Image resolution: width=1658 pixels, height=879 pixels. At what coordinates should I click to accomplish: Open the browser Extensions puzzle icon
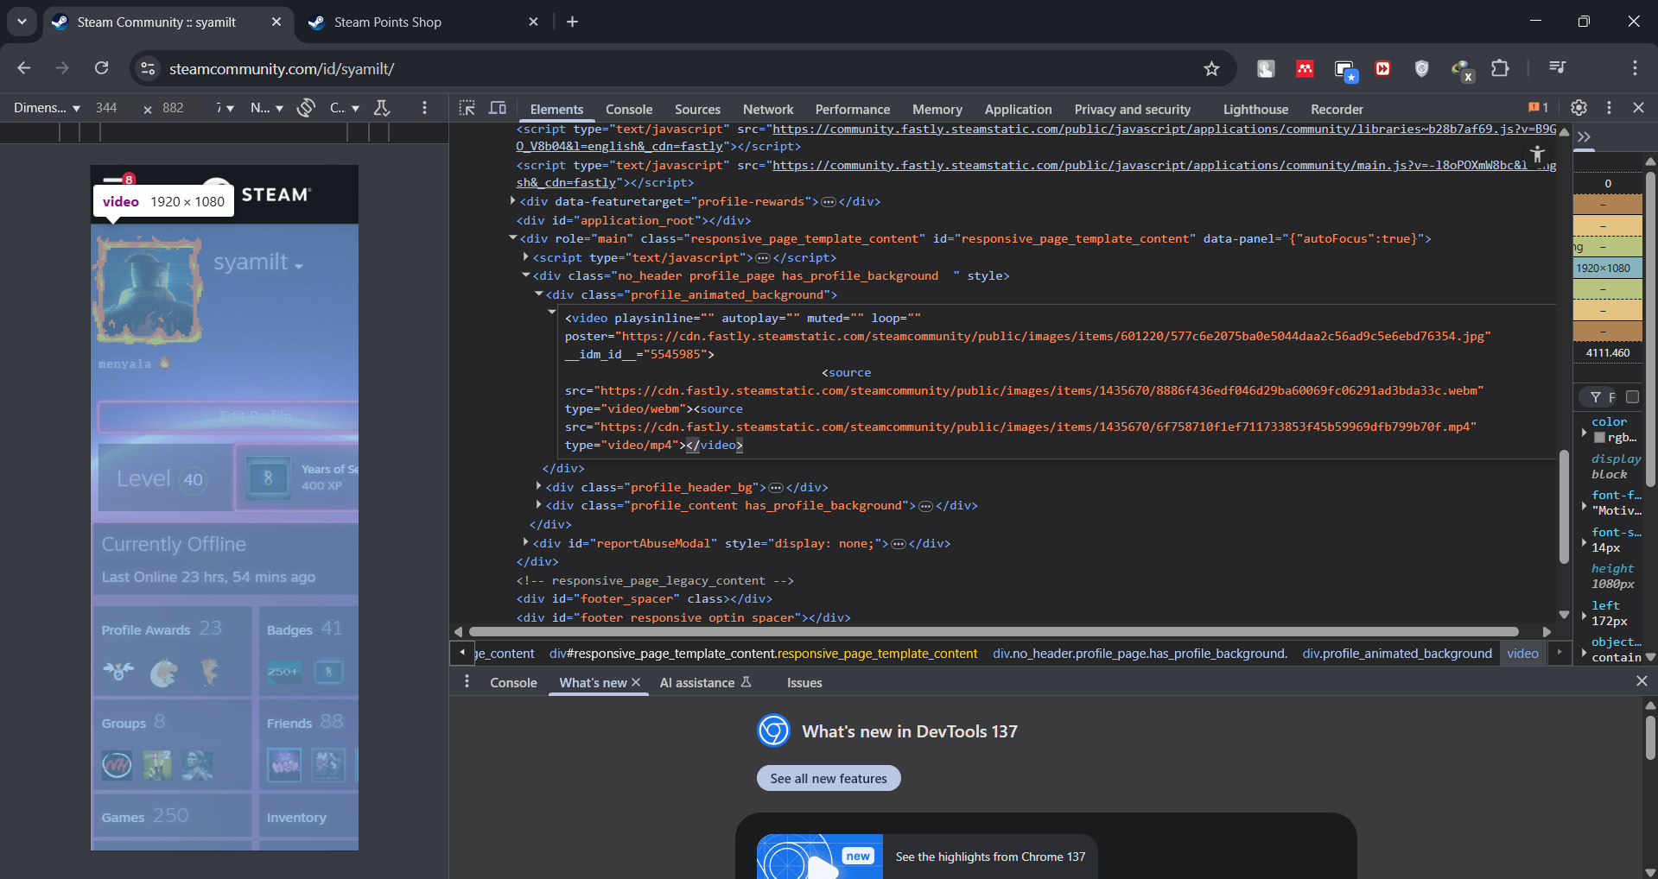[1500, 68]
